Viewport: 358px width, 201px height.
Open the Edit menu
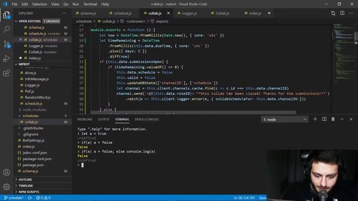pos(25,4)
